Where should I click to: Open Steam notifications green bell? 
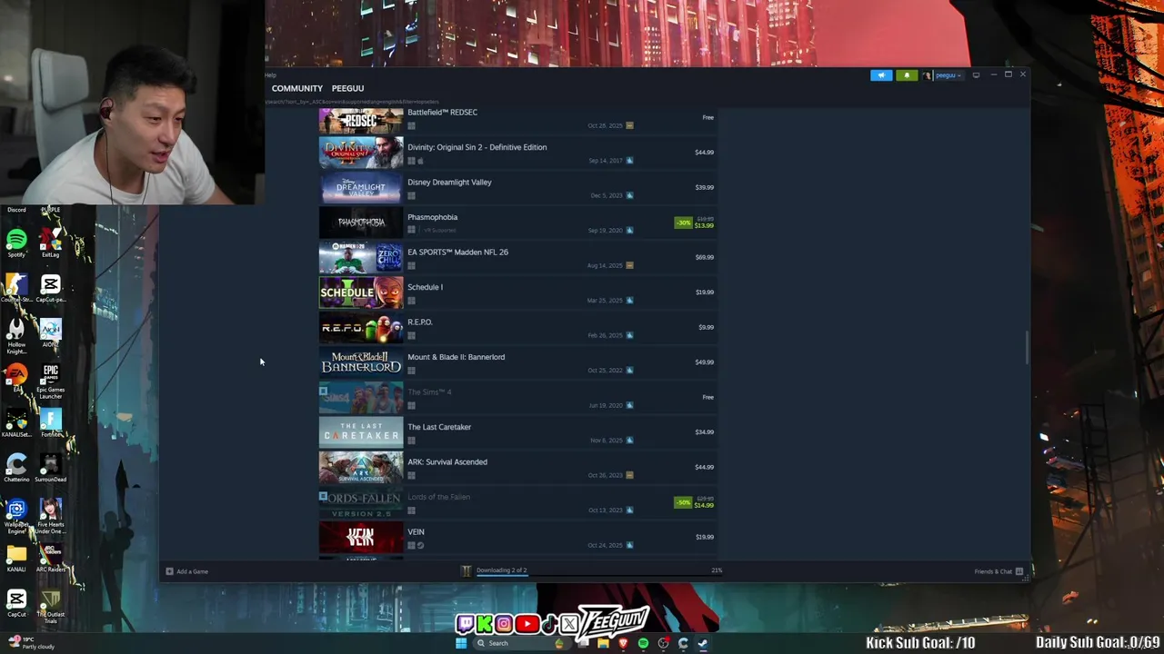[x=907, y=75]
